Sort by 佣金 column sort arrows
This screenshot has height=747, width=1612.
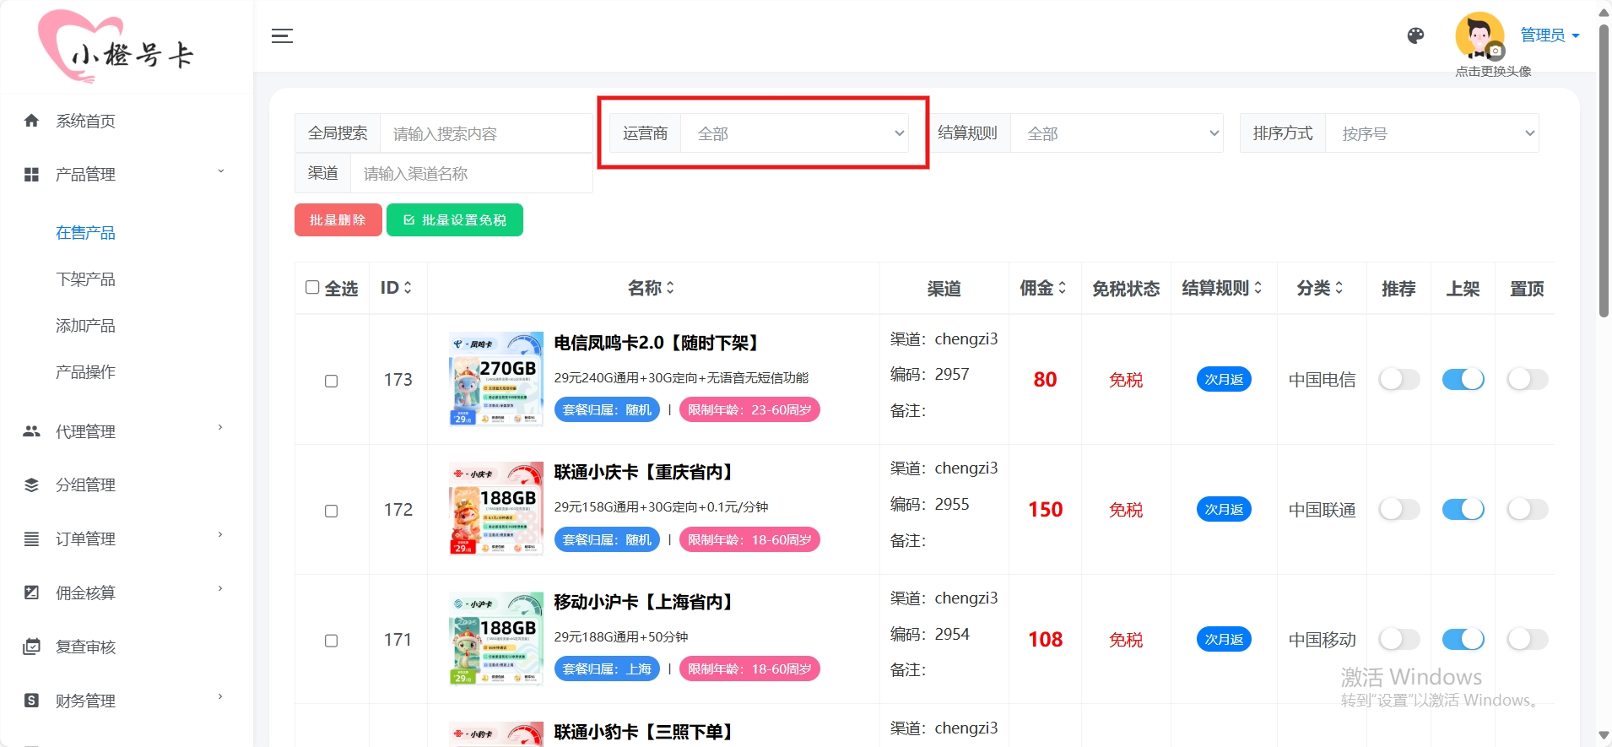click(x=1062, y=288)
